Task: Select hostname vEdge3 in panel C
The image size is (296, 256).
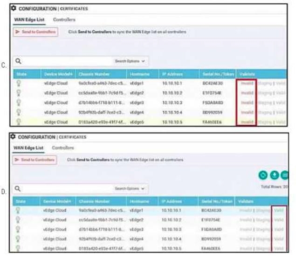Action: (x=137, y=102)
